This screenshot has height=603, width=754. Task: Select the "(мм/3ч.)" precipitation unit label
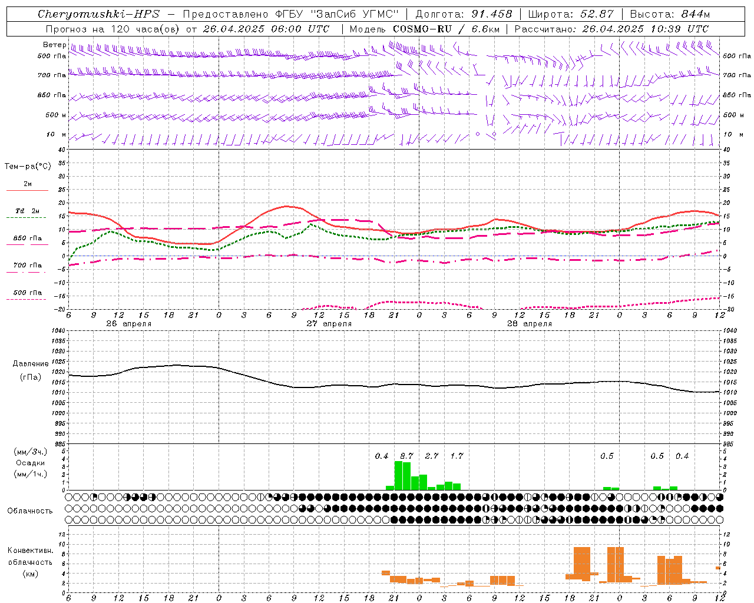coord(31,452)
